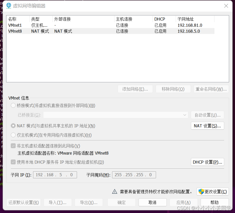
Task: Toggle 将主机虚拟适配器连接到此网络 checkbox
Action: click(x=13, y=146)
